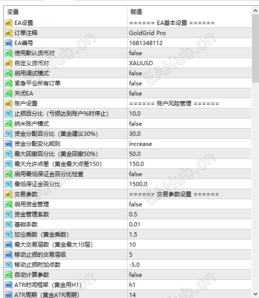Click the ab icon beside 自定义货币对
Screen dimensions: 259x298
8,63
